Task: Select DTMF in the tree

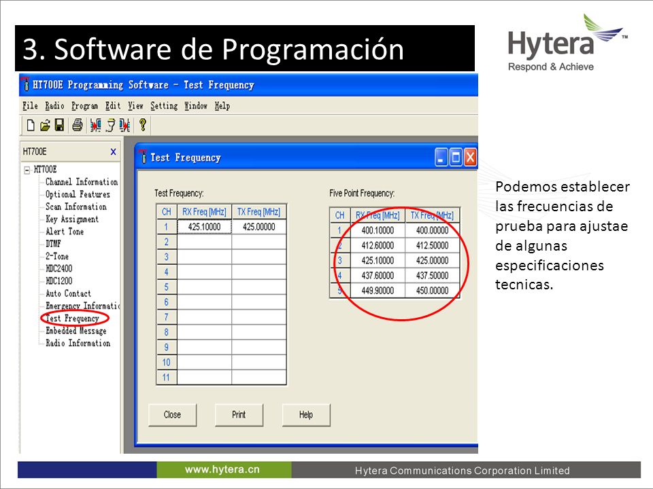Action: 53,244
